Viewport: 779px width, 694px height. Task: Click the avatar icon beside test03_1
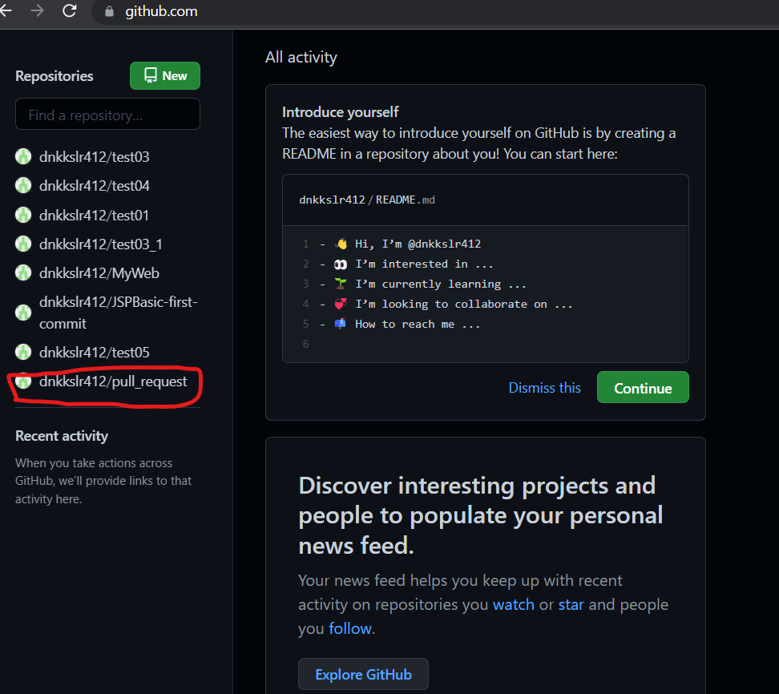point(23,244)
